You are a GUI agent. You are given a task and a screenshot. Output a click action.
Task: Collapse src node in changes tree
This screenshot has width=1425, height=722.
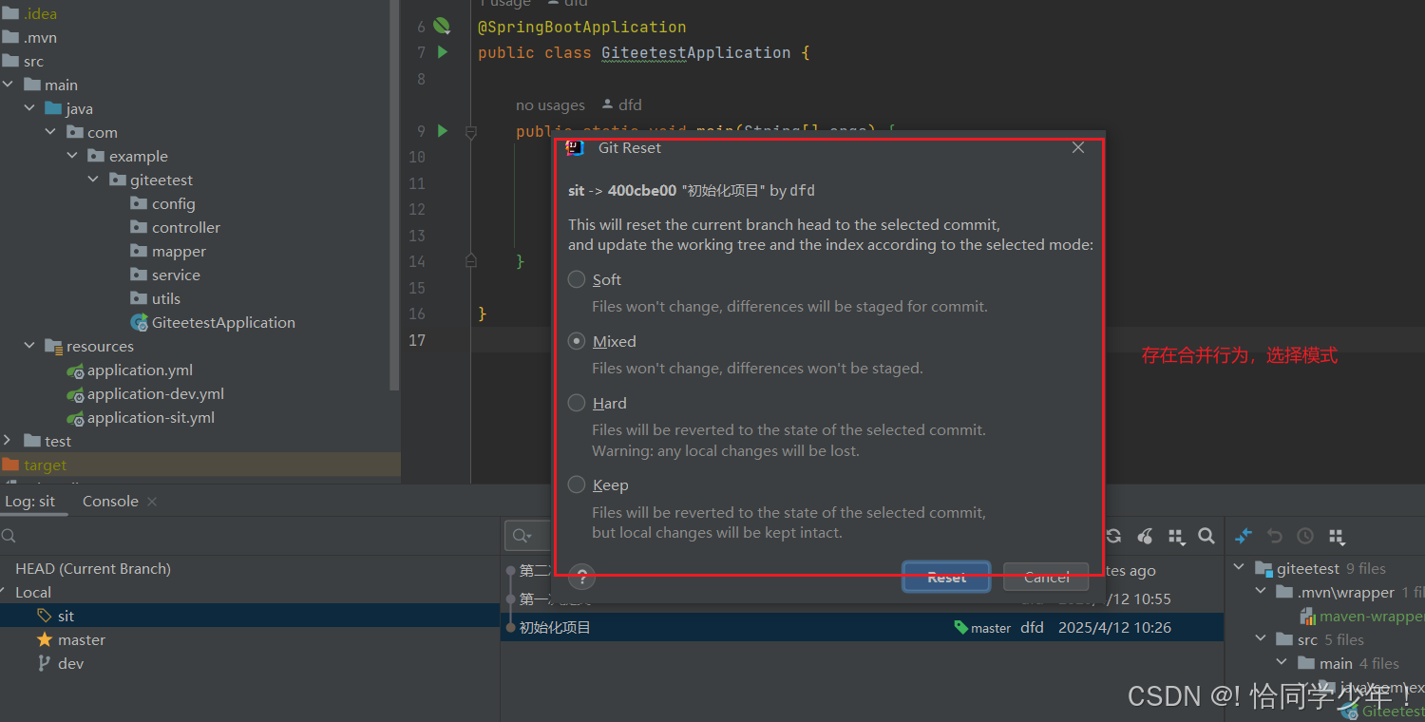1261,639
